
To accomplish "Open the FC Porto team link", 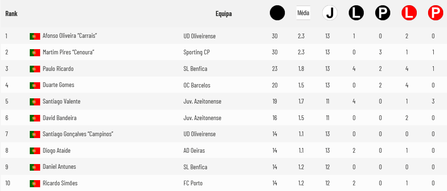I will (x=193, y=183).
